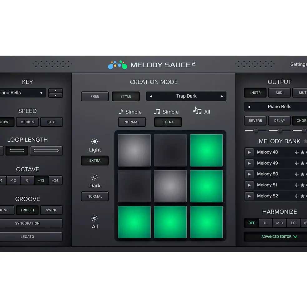307x308 pixels.
Task: Open the Trap Dark style selector
Action: coord(186,96)
